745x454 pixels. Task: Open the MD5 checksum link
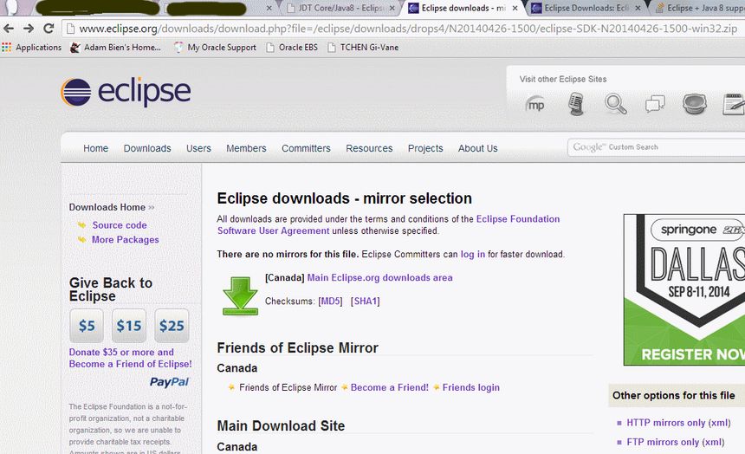[x=330, y=302]
